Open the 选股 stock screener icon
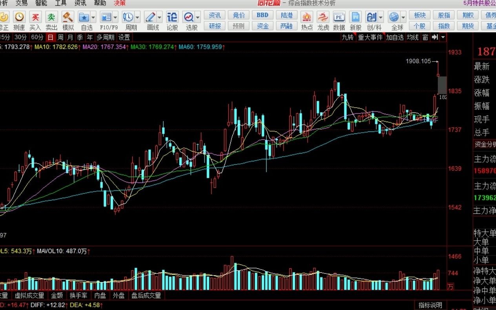 189,17
